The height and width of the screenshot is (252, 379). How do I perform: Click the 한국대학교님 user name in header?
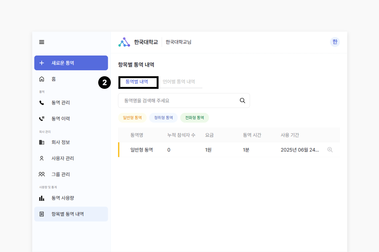178,42
